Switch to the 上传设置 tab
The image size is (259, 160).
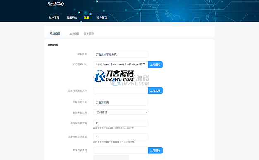click(74, 34)
